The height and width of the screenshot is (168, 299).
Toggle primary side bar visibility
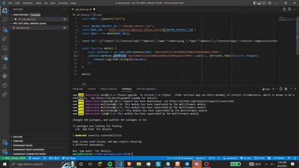click(x=255, y=3)
